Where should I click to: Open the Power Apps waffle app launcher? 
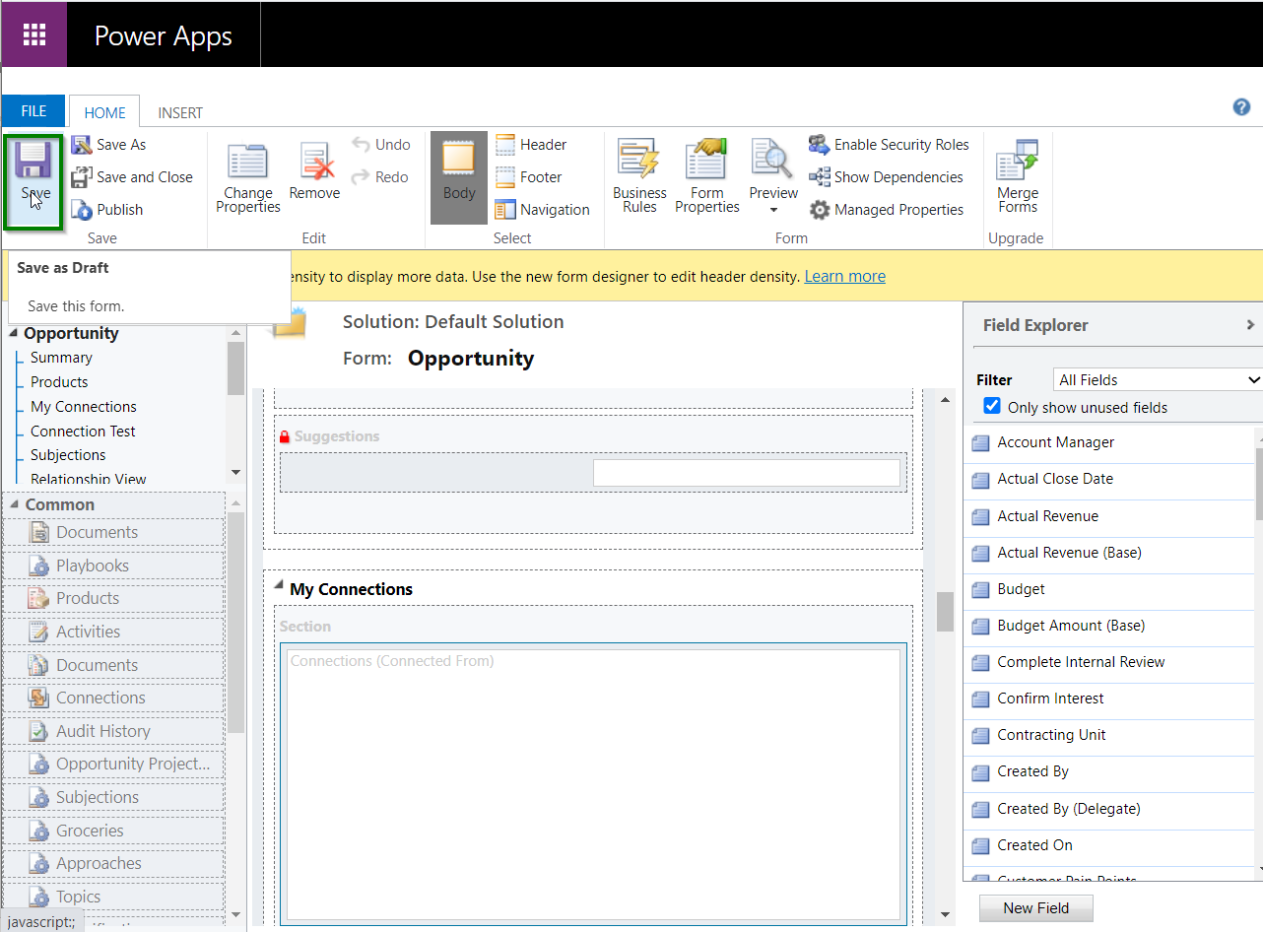[34, 34]
